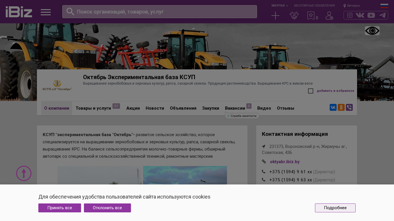The height and width of the screenshot is (221, 394).
Task: Open the oktyabr.ibiz.by website link
Action: tap(285, 162)
